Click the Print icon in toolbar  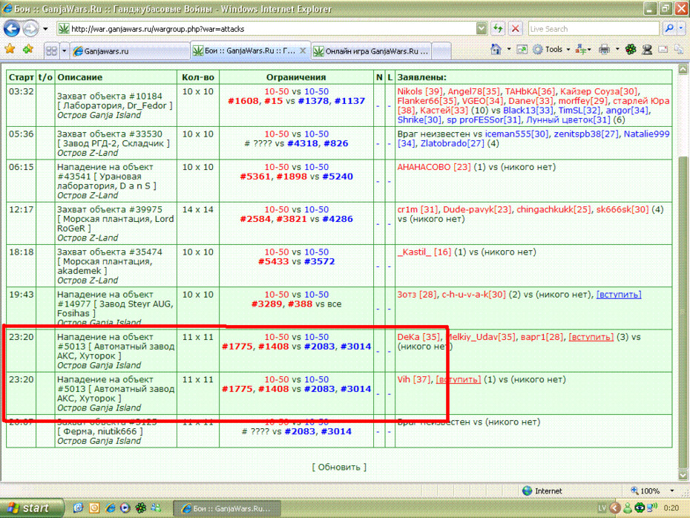coord(604,50)
